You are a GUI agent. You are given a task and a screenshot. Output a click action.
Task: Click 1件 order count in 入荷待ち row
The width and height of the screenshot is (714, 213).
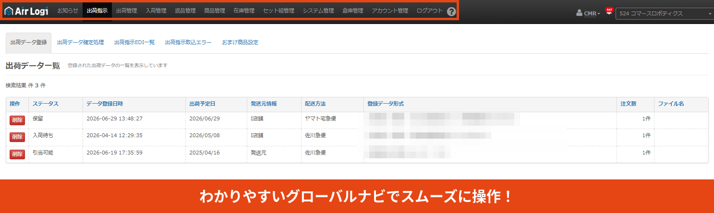[646, 136]
